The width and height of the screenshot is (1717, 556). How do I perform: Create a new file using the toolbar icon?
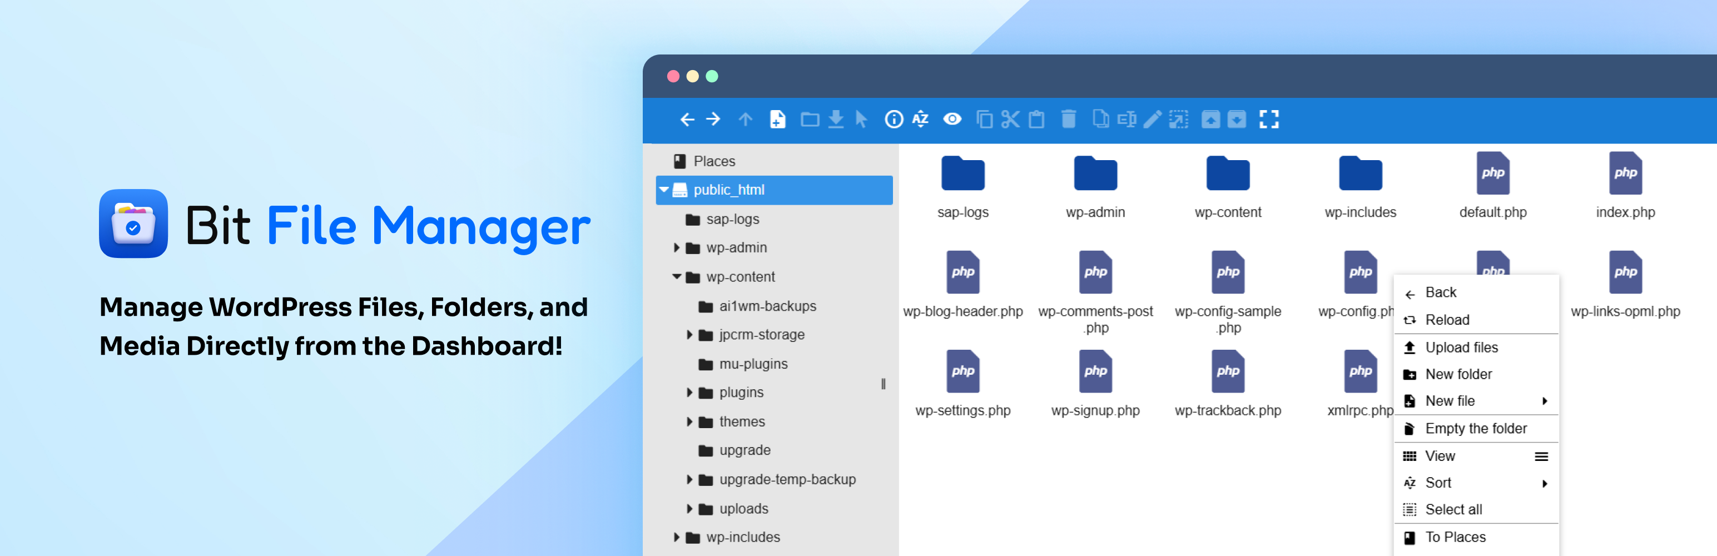(778, 120)
